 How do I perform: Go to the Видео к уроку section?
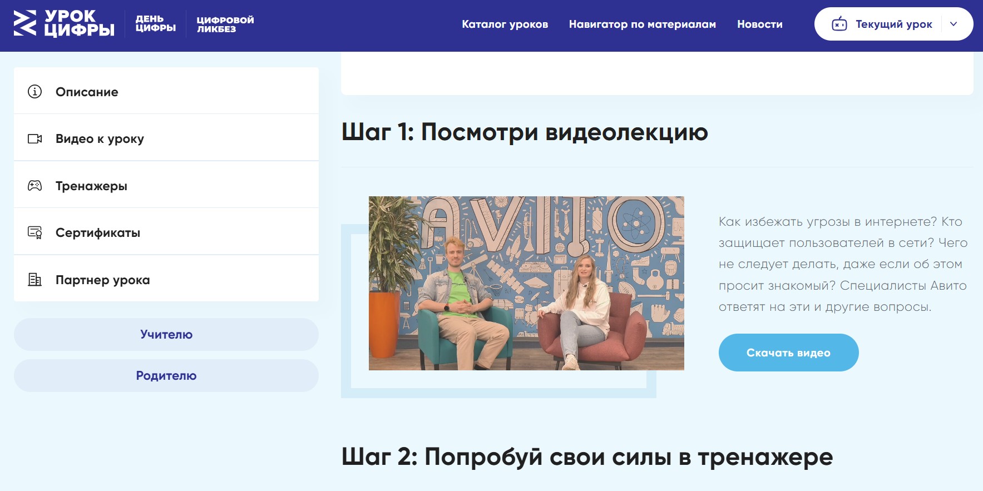pyautogui.click(x=166, y=138)
